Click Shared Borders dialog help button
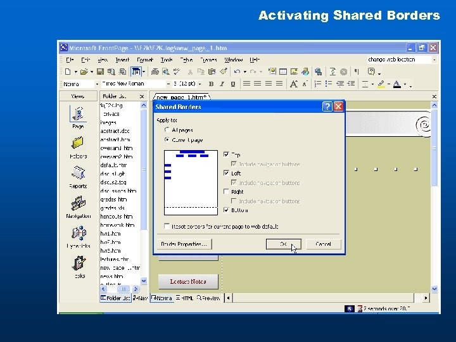 click(327, 106)
